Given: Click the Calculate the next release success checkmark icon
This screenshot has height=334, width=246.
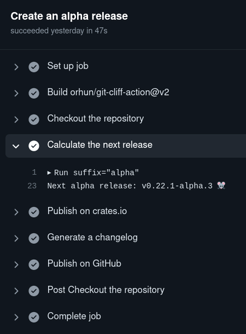Looking at the screenshot, I should pos(34,146).
